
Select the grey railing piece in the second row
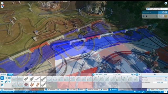point(44,85)
